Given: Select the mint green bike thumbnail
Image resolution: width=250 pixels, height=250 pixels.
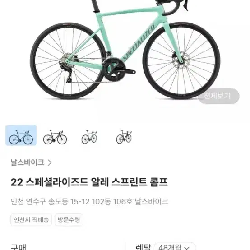Looking at the screenshot, I should (21, 135).
